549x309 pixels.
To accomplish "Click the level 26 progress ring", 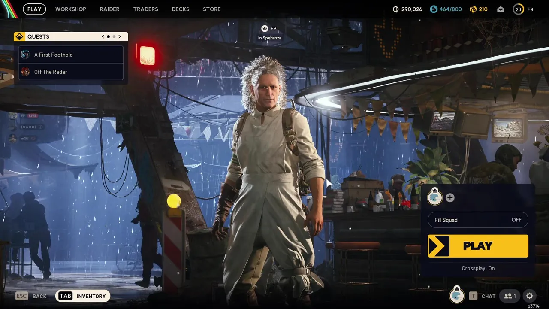I will [518, 9].
